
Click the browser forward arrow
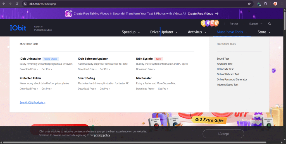coord(10,4)
